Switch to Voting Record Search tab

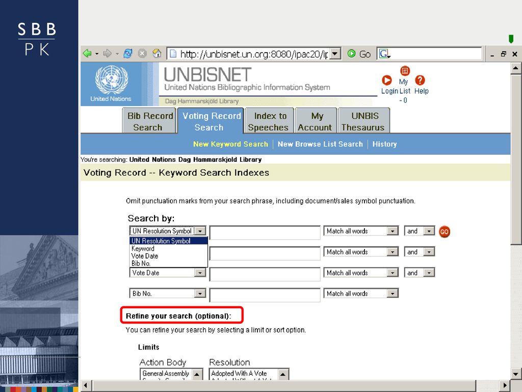pos(211,121)
